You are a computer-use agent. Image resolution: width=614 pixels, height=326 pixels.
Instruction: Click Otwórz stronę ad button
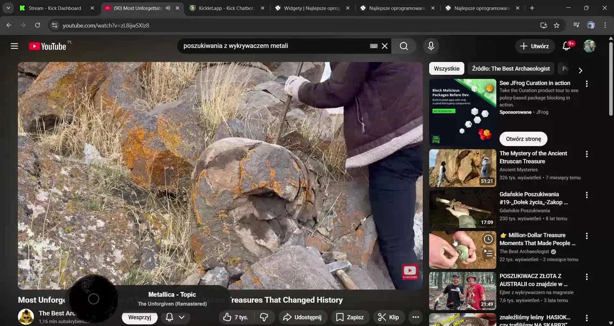click(523, 139)
